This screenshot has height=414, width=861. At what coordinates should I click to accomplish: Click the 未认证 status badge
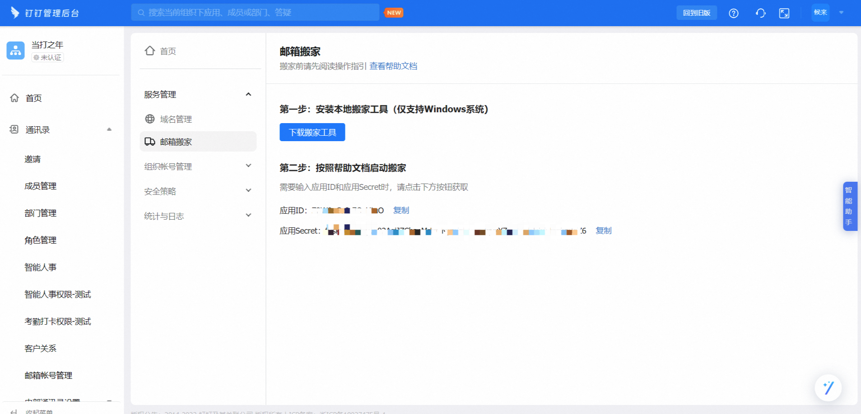[47, 57]
